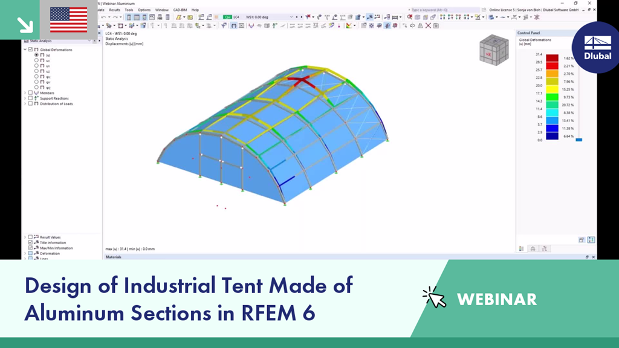Screen dimensions: 619x348
Task: Click the green load case type label
Action: [x=228, y=17]
